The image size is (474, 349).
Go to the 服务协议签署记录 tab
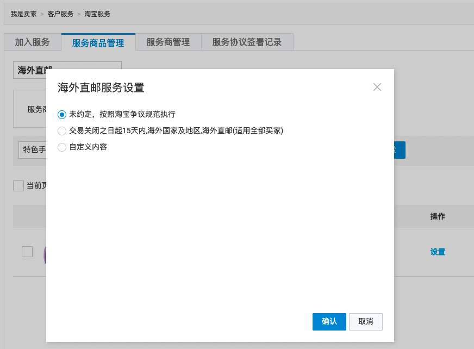(x=247, y=42)
